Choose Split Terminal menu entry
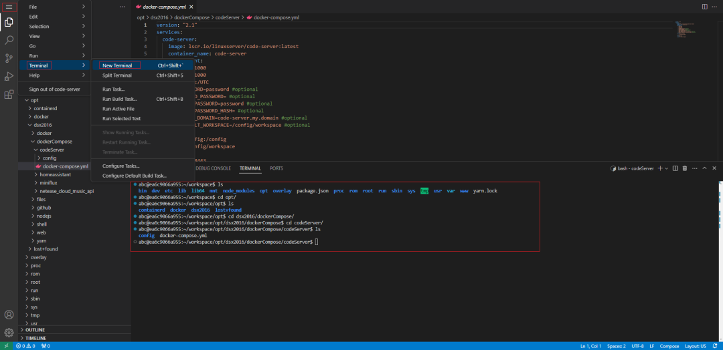 143,75
